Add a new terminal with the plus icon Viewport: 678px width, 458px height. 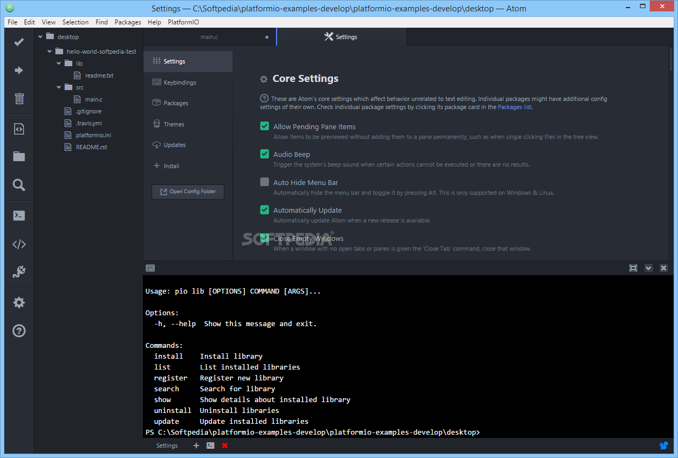click(x=196, y=446)
